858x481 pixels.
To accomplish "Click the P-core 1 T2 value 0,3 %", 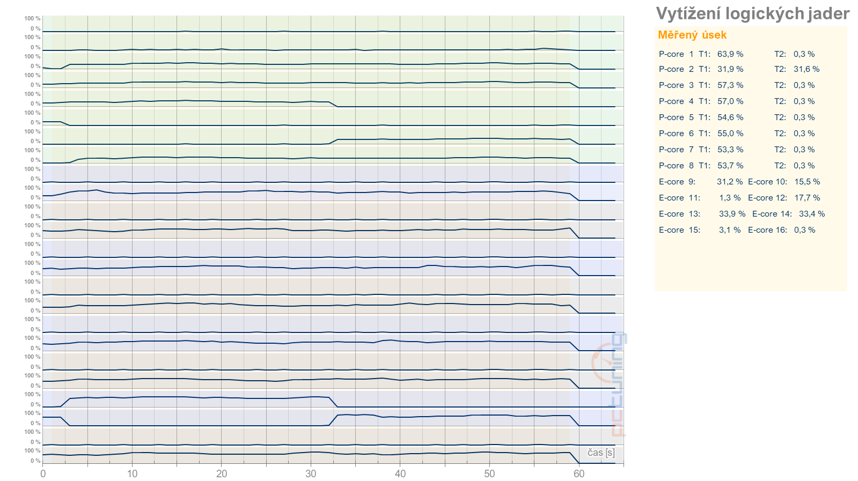I will tap(804, 54).
